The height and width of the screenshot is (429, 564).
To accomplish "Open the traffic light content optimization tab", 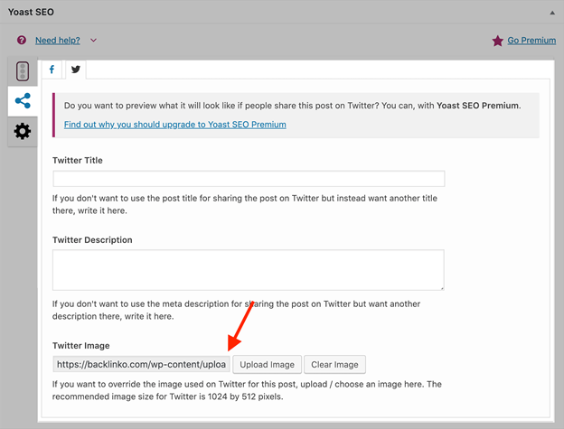I will 23,72.
